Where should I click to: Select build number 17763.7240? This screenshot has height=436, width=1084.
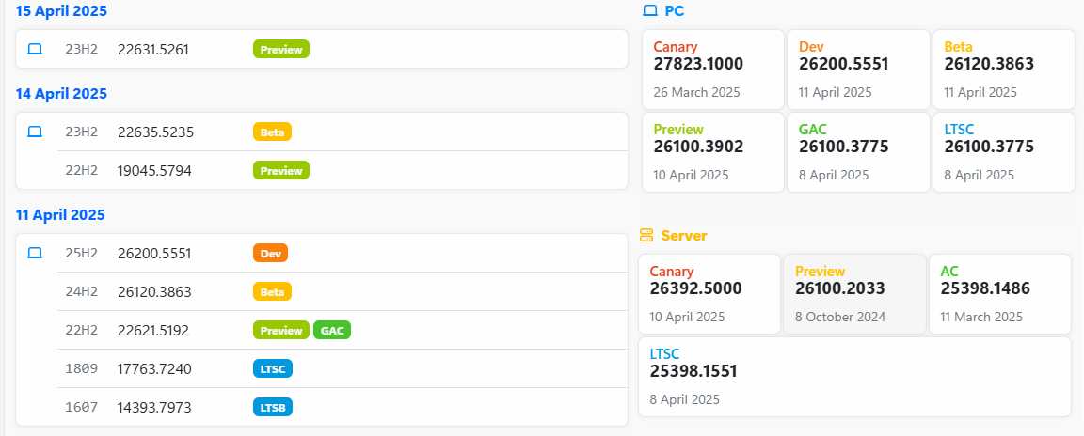(x=155, y=369)
